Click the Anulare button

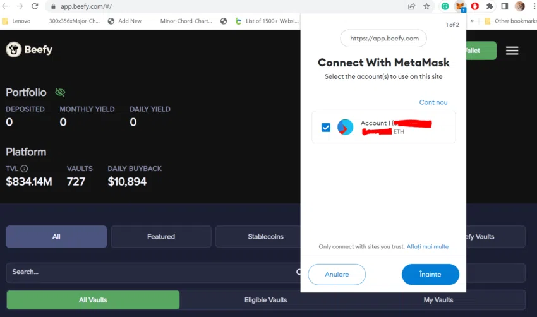tap(337, 274)
